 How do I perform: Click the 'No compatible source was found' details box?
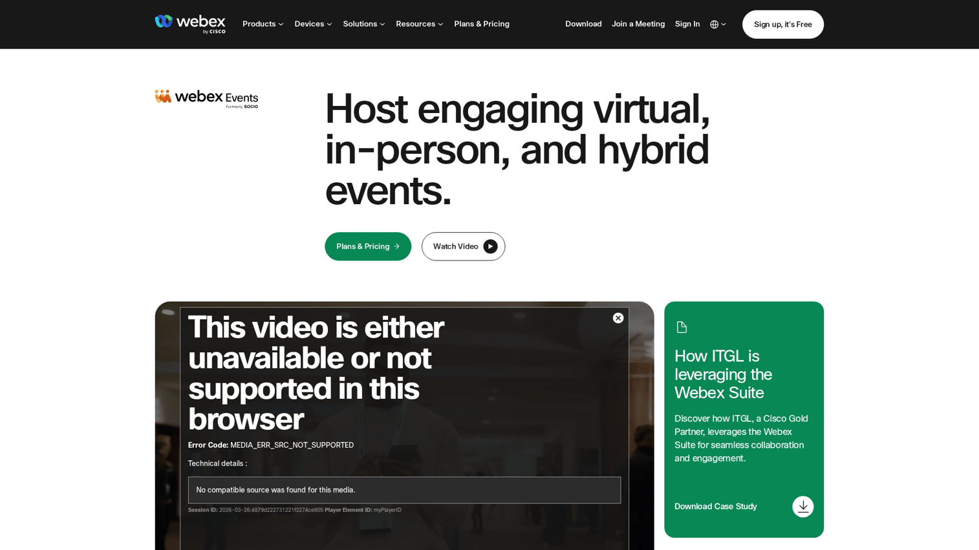[x=404, y=490]
